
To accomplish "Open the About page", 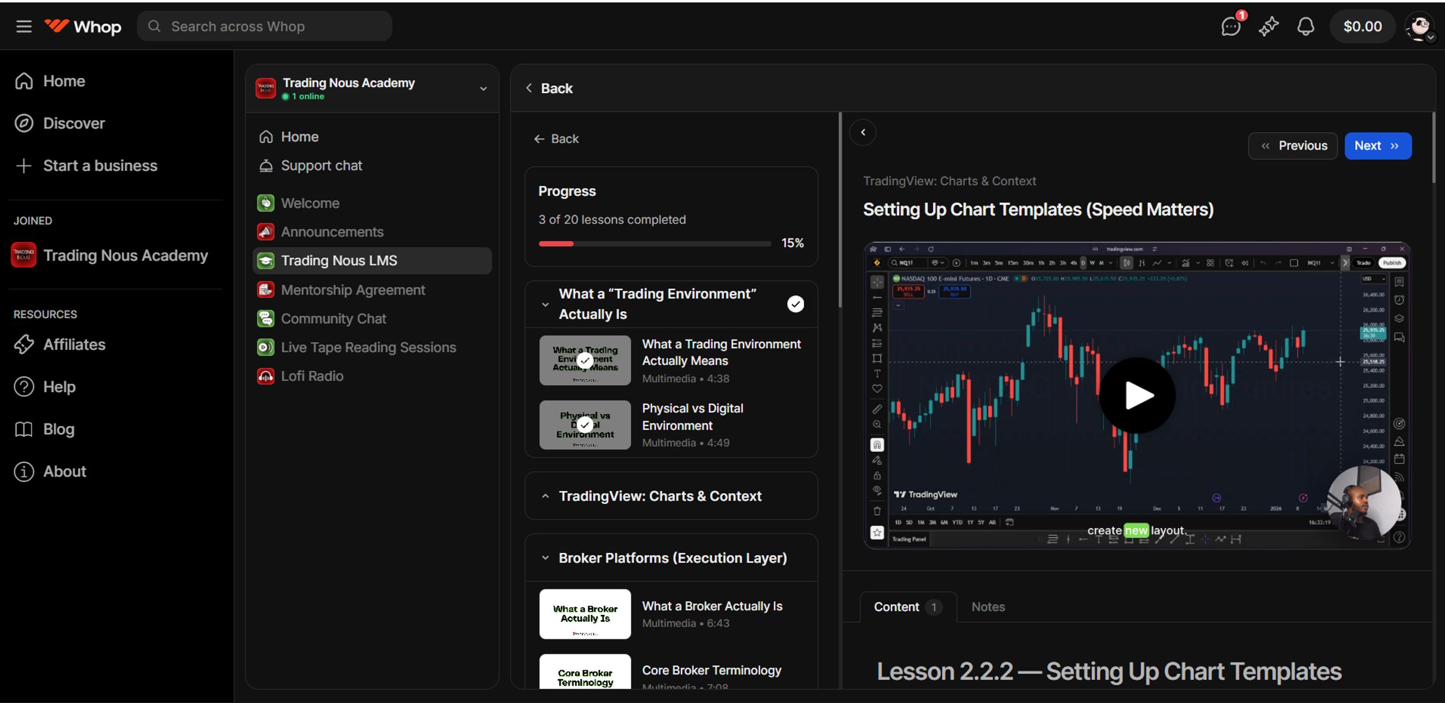I will click(x=64, y=472).
